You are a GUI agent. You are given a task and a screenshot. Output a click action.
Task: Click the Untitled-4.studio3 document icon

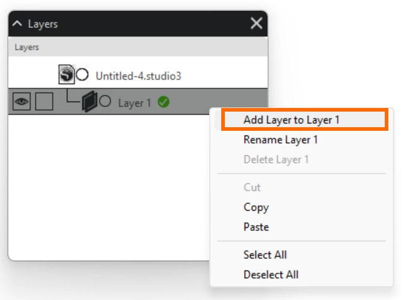click(x=66, y=75)
